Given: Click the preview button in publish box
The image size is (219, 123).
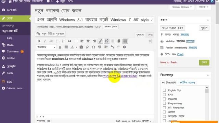Looking at the screenshot, I should point(204,28).
